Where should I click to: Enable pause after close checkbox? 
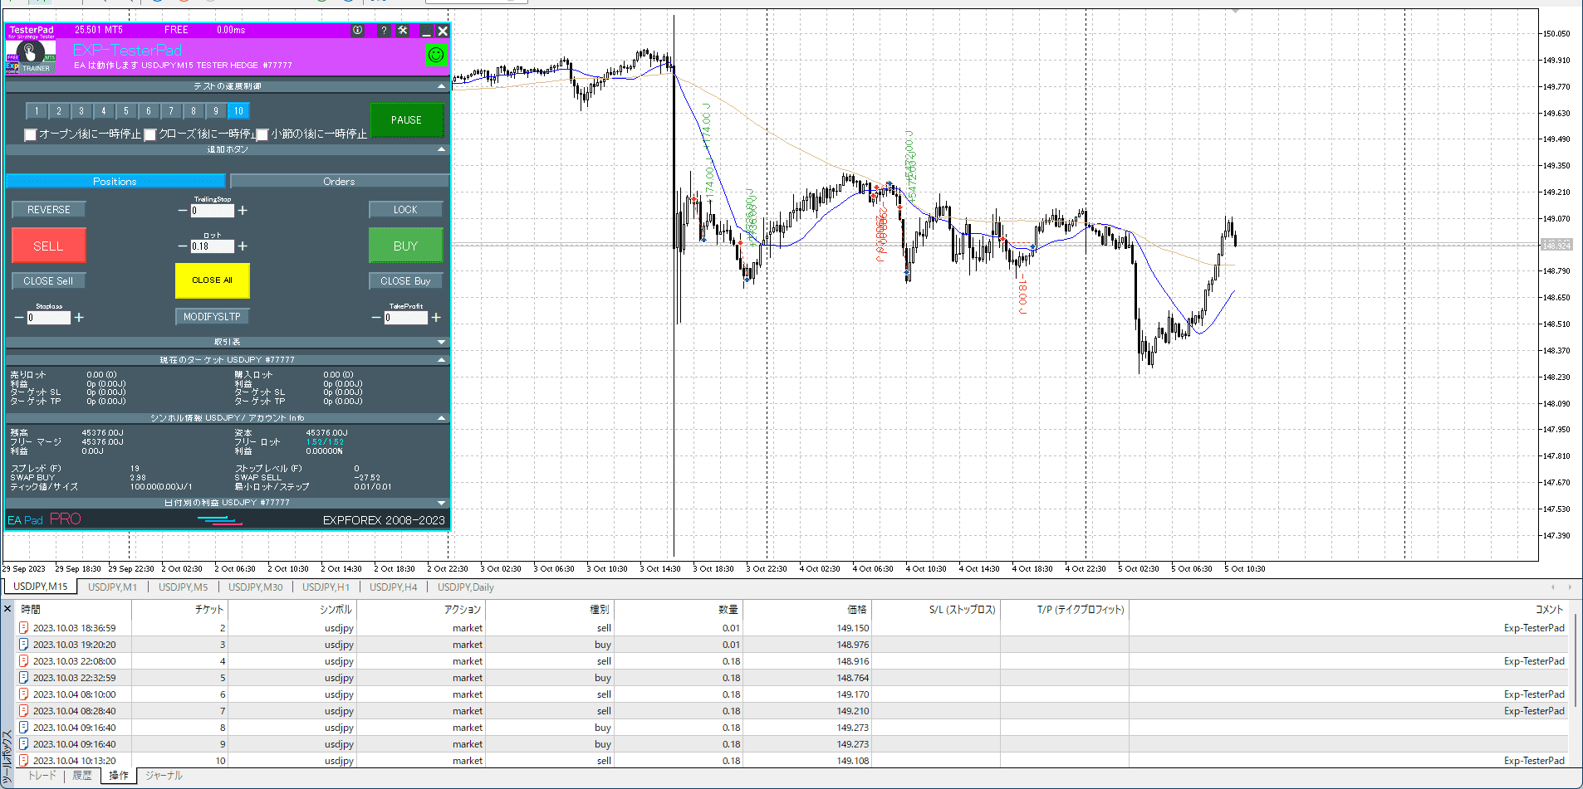point(150,134)
